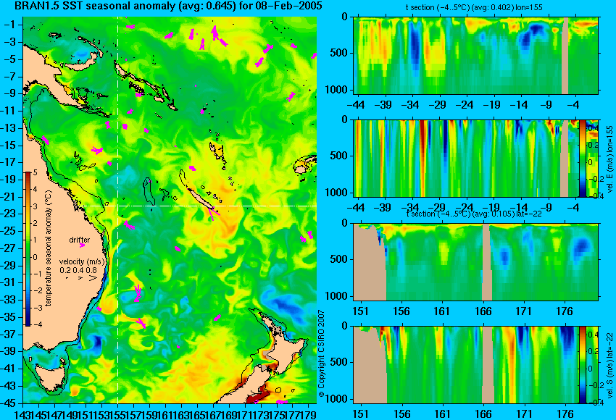Click depth label '1000' on bottom velocity section

point(337,399)
